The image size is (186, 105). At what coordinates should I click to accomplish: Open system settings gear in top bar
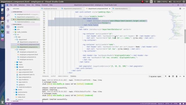pyautogui.click(x=184, y=2)
